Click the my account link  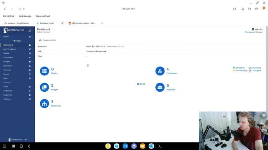click(250, 32)
